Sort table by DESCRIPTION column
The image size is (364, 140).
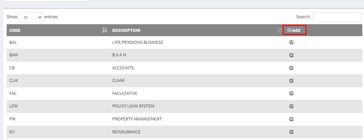coord(279,30)
